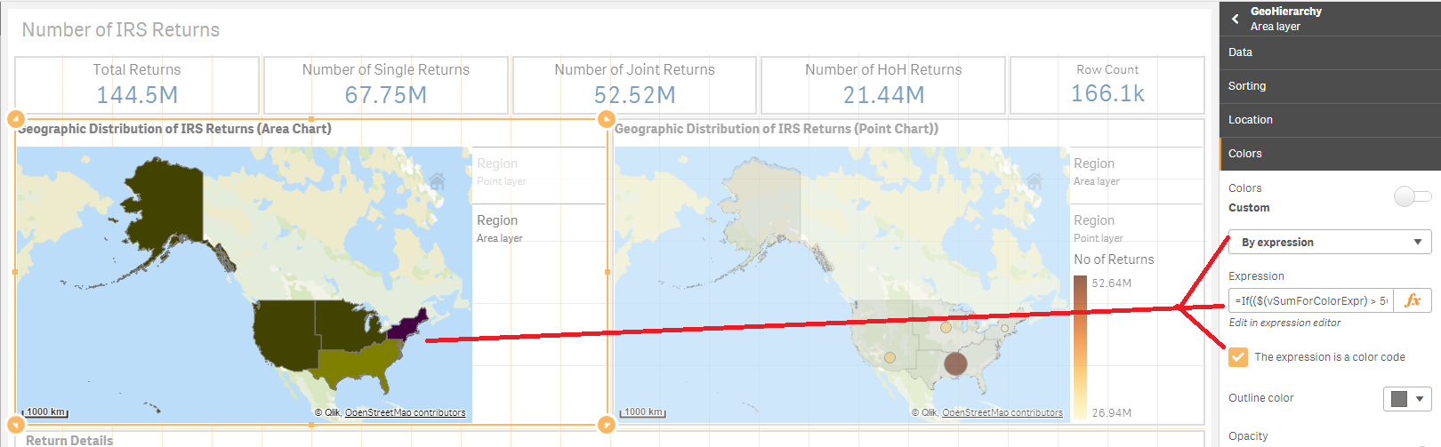This screenshot has width=1441, height=447.
Task: Click the top-left orange resize handle
Action: click(15, 119)
